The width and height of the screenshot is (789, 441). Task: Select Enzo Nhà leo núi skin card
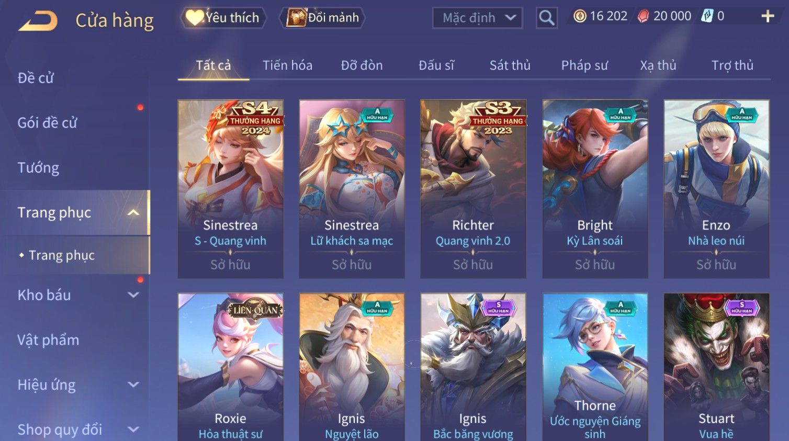716,189
